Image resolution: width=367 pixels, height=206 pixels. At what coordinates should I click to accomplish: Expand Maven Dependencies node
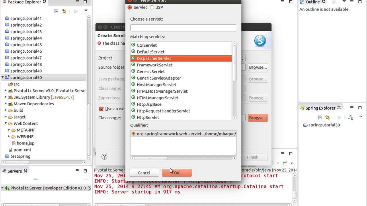point(5,104)
